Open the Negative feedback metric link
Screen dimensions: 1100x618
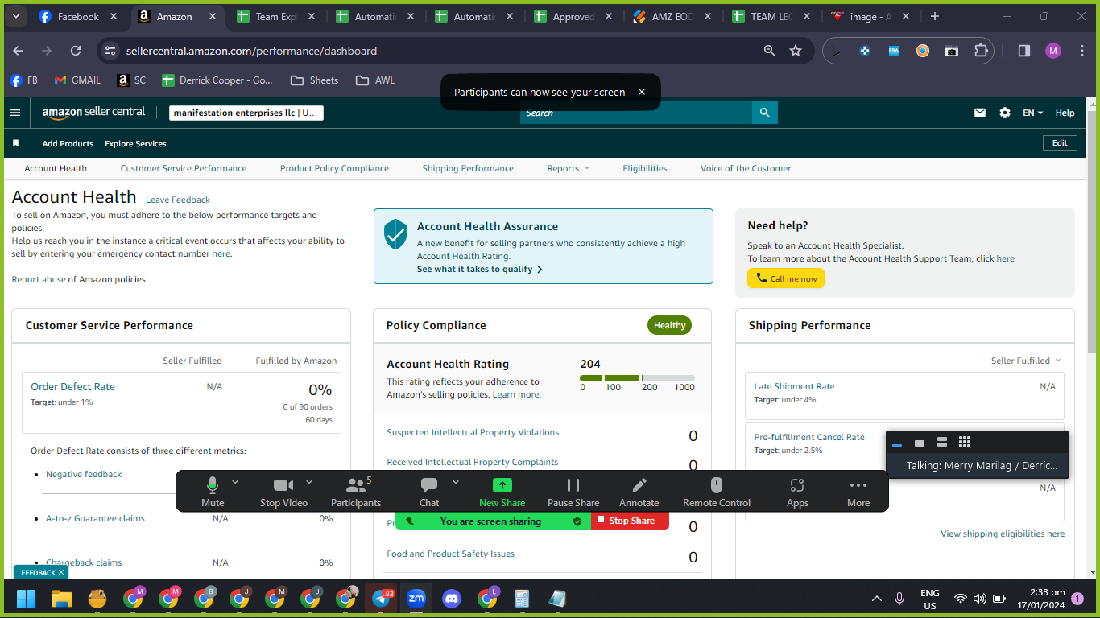(x=84, y=474)
